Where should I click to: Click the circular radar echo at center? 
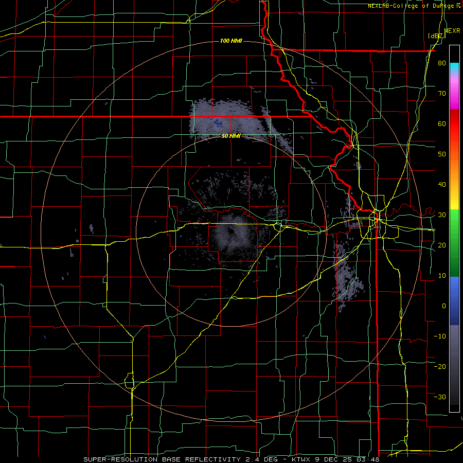click(x=233, y=233)
